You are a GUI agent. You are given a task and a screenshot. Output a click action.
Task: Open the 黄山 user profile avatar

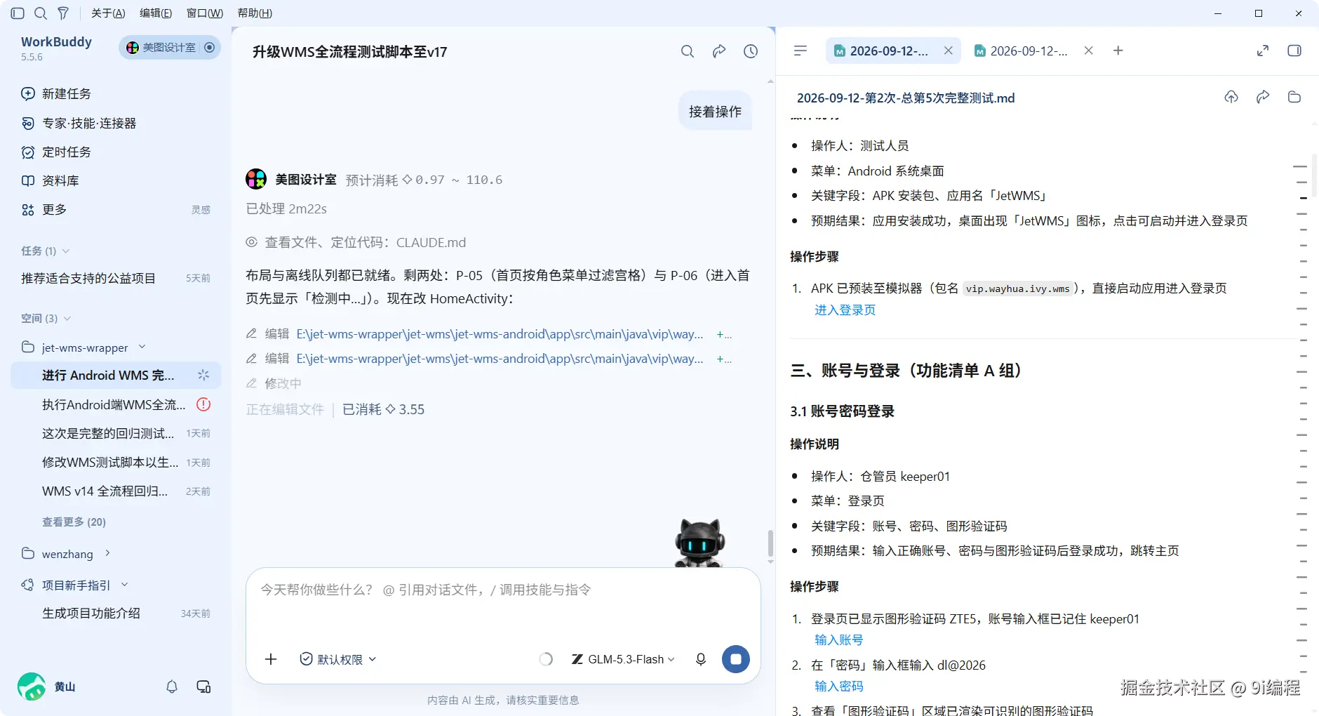coord(32,687)
